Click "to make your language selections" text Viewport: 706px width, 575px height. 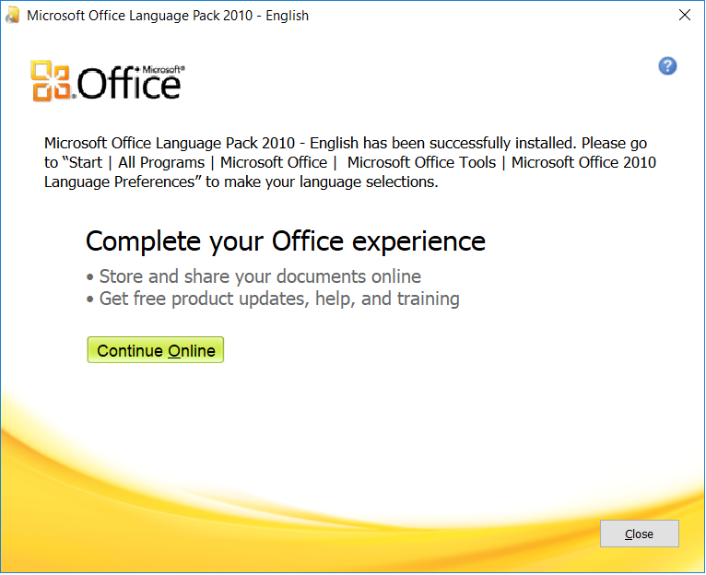point(322,182)
